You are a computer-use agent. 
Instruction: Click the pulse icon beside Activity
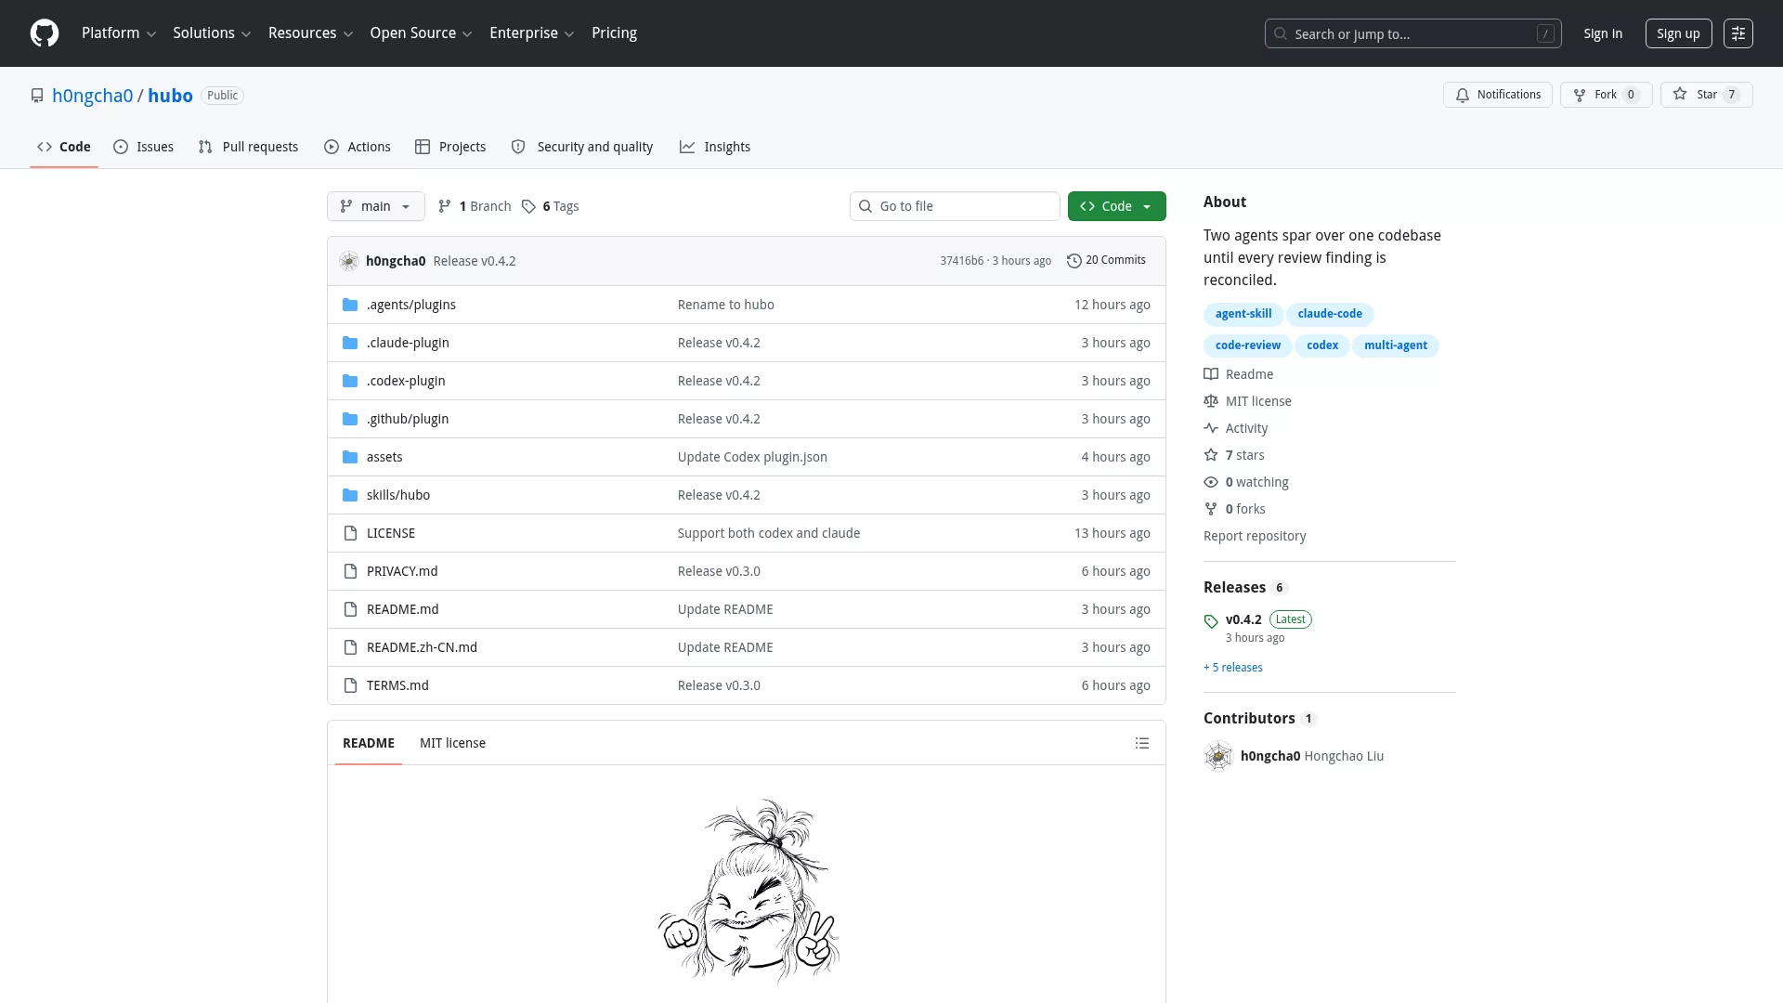(x=1211, y=428)
